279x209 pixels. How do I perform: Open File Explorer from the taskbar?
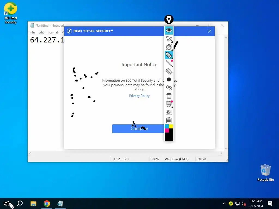33,204
